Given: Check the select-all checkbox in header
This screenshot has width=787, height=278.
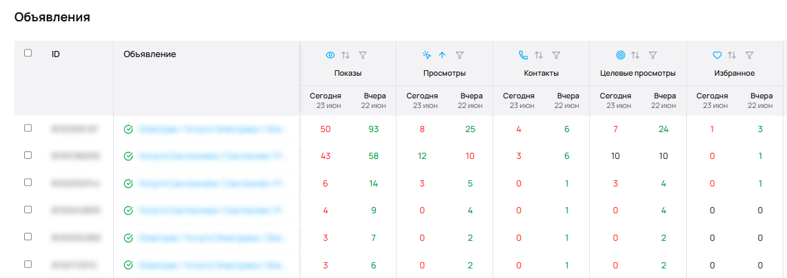Looking at the screenshot, I should 28,53.
